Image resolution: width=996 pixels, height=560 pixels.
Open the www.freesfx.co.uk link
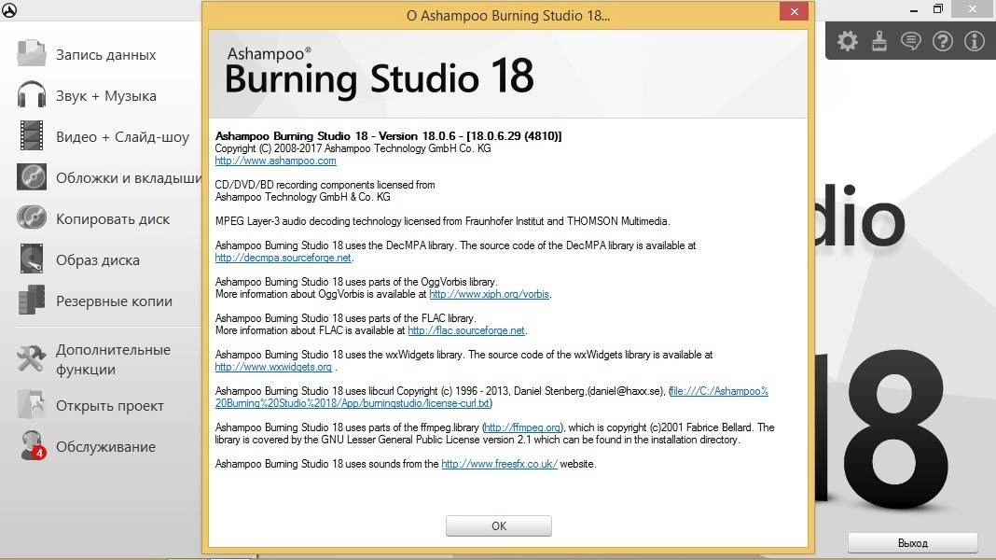[x=499, y=464]
